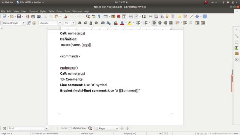Screen dimensions: 240x135
Task: Set Center Horizontally alignment
Action: pyautogui.click(x=160, y=23)
